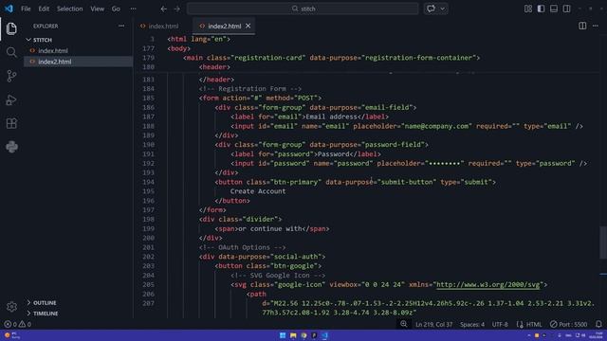Screen dimensions: 607x341
Task: Click the 'OAuth Options' comment line
Action: pos(242,247)
